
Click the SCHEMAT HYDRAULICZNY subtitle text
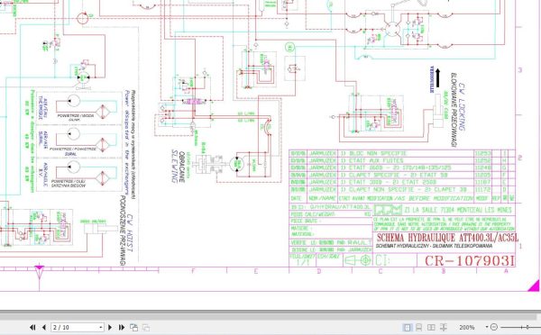[434, 246]
